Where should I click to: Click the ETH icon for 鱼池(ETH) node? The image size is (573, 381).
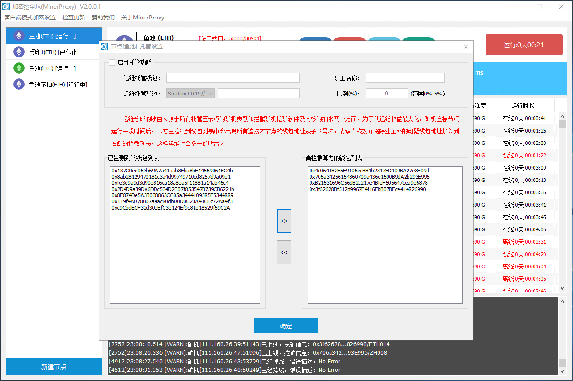point(19,36)
